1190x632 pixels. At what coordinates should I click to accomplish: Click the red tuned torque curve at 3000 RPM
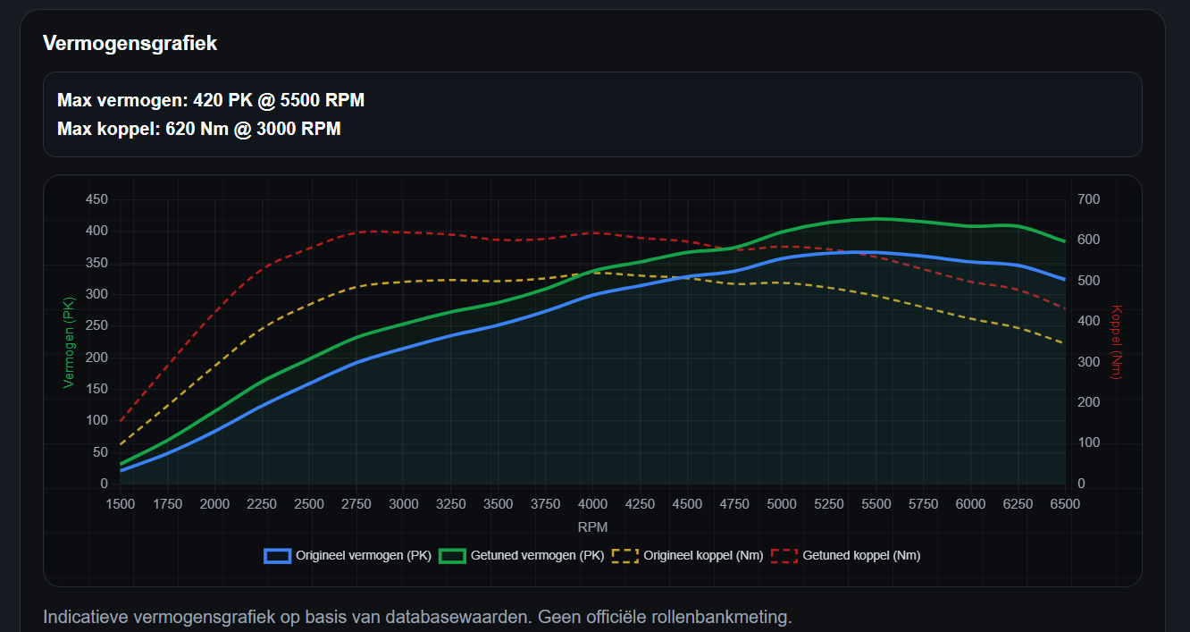click(404, 232)
